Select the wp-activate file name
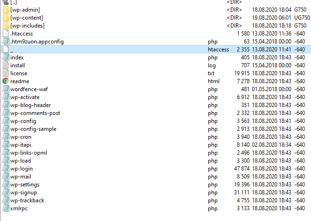Image resolution: width=311 pixels, height=221 pixels. click(25, 97)
